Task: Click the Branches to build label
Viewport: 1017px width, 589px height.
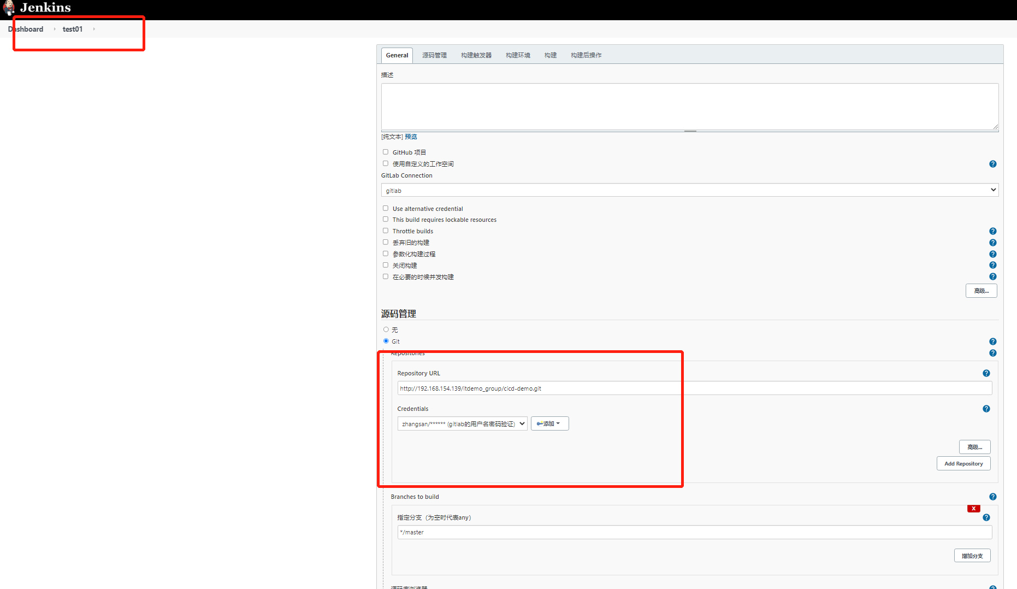Action: pos(415,497)
